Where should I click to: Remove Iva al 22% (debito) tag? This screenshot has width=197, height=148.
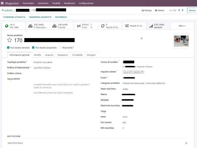click(142, 72)
